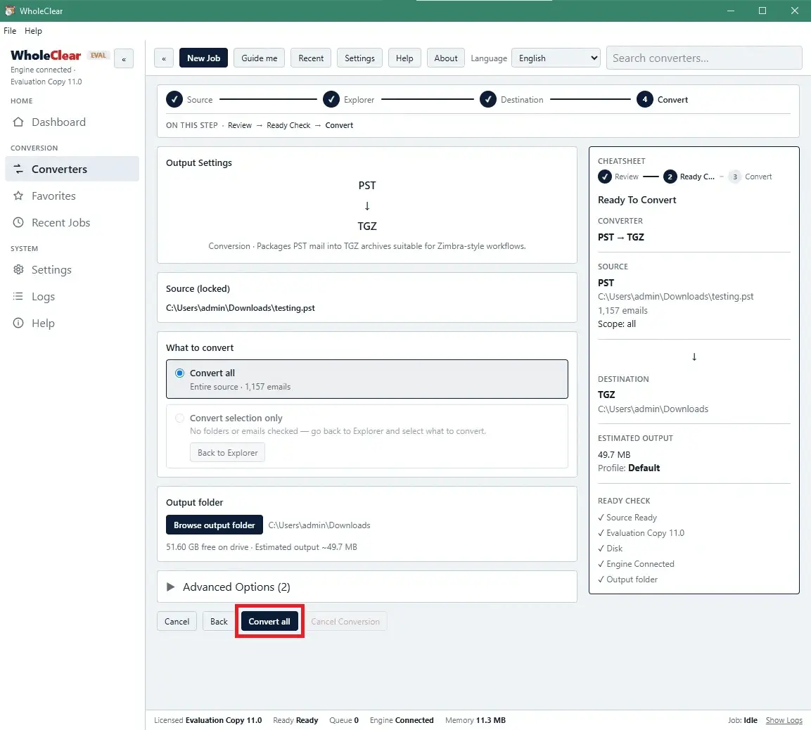
Task: Select the Converters arrows icon in sidebar
Action: click(18, 169)
